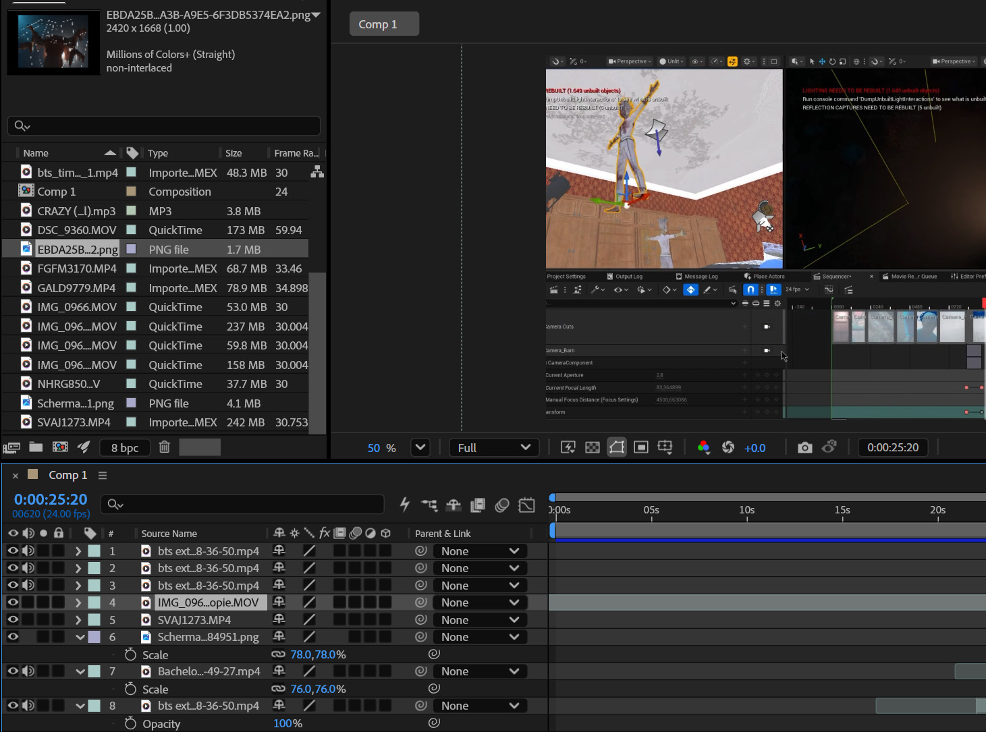Image resolution: width=986 pixels, height=732 pixels.
Task: Mute audio of layer 2 bts ext mp4
Action: point(28,567)
